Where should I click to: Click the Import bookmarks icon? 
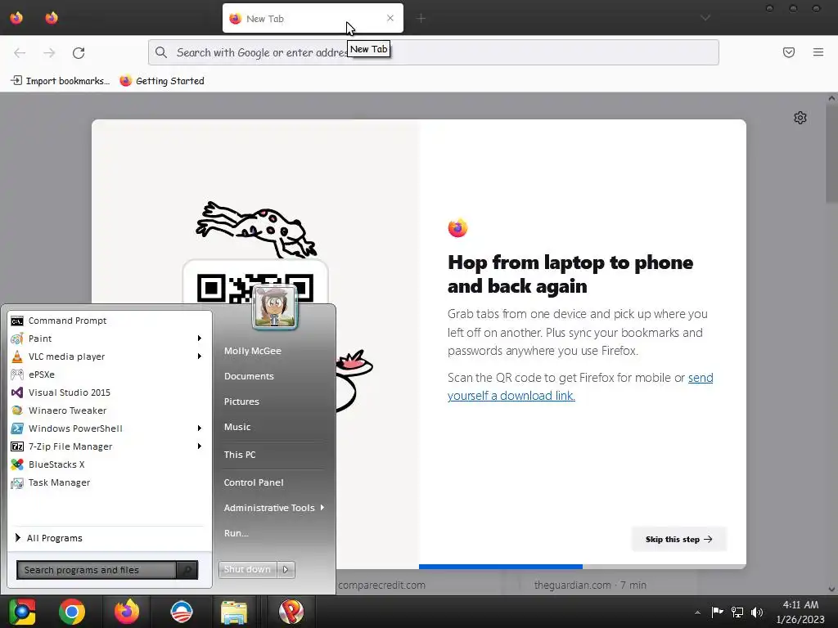tap(16, 81)
